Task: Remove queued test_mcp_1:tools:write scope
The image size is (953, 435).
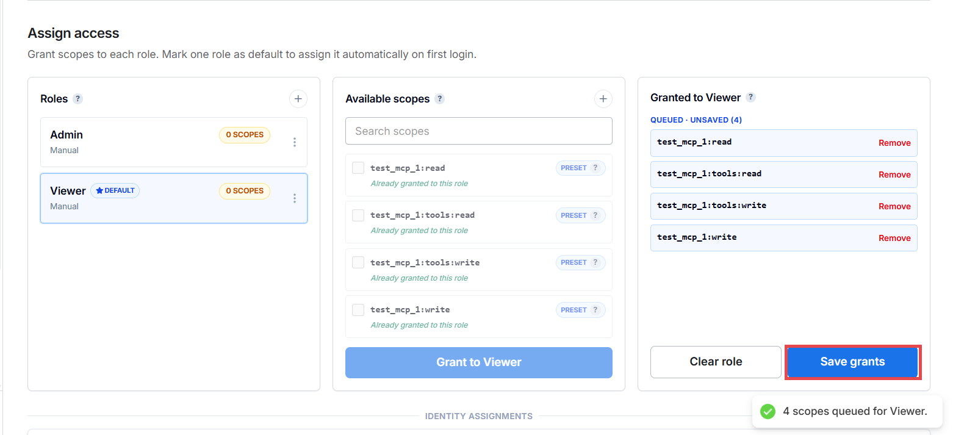Action: tap(894, 206)
